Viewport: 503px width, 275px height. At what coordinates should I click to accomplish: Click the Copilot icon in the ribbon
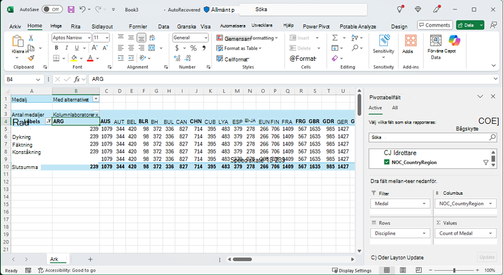(454, 41)
